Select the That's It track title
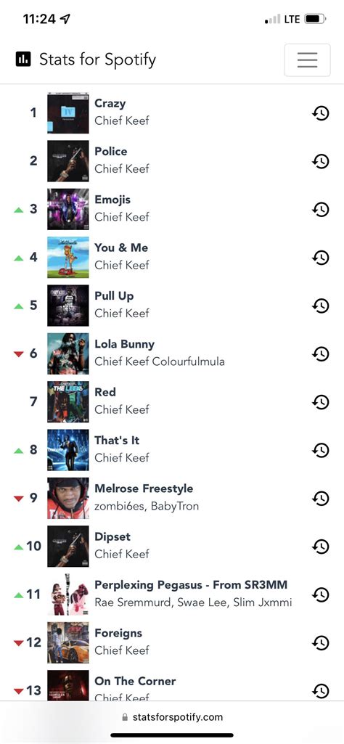344x744 pixels. click(x=117, y=441)
